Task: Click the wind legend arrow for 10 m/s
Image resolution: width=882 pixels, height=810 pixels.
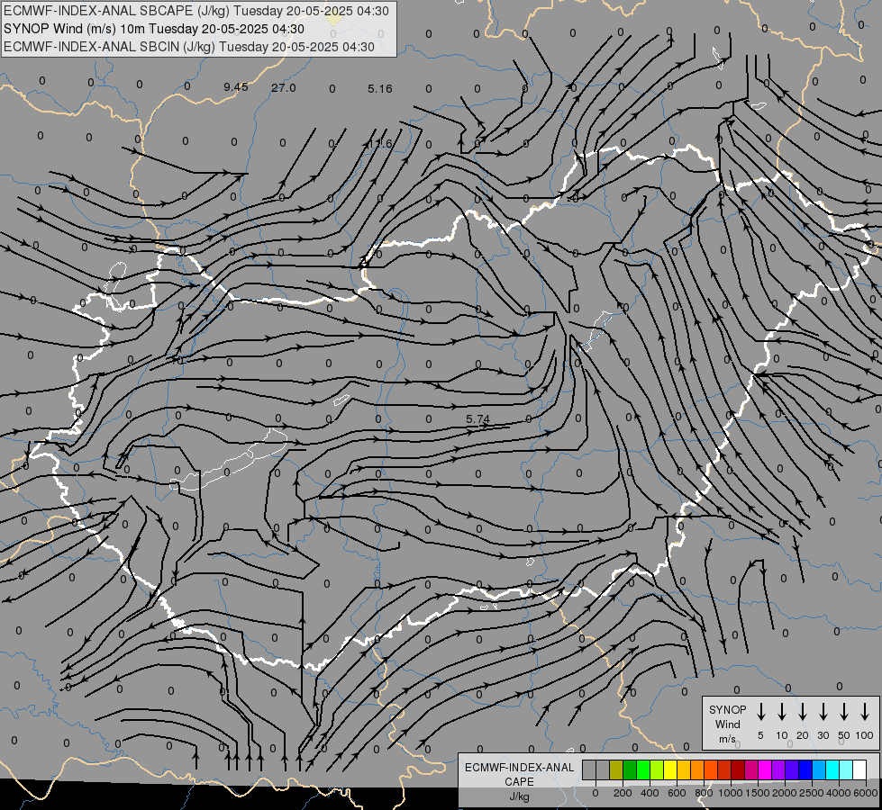Action: coord(781,711)
